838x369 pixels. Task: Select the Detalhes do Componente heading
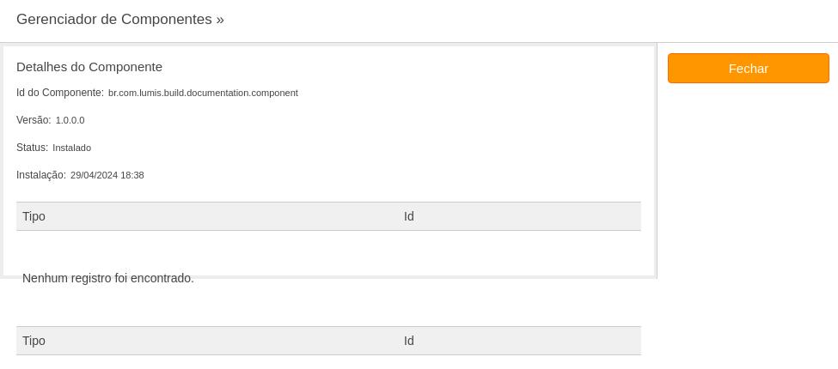[x=89, y=67]
